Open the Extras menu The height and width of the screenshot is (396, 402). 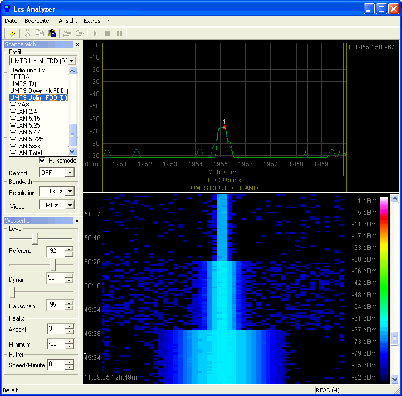tap(92, 21)
